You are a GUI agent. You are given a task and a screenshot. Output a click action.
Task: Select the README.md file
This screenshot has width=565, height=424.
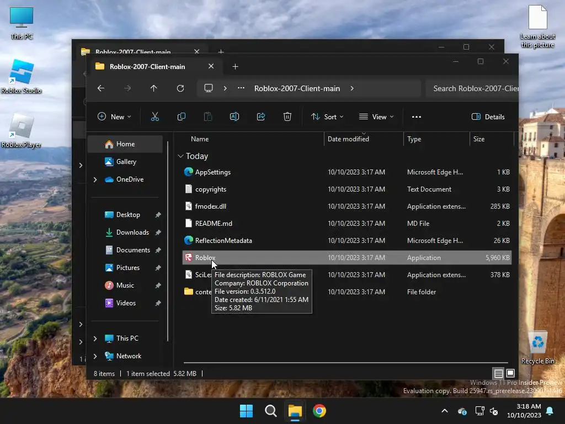click(347, 223)
